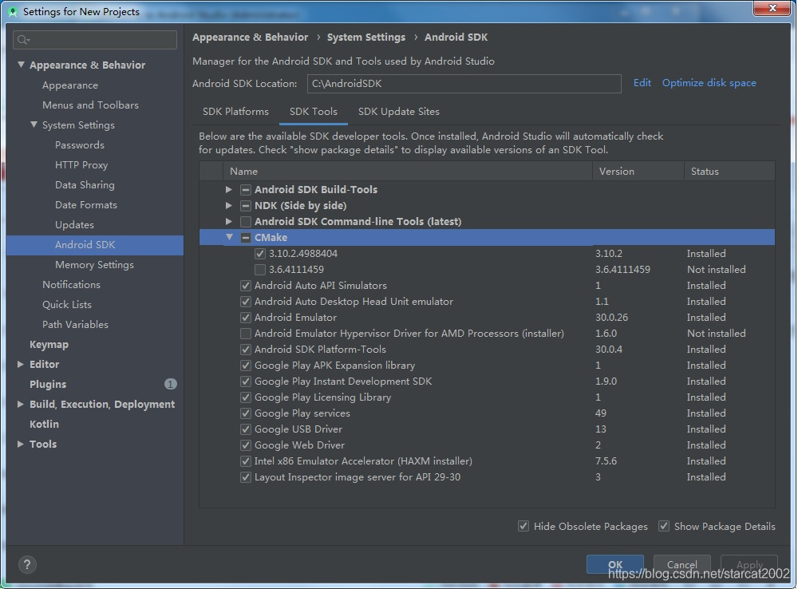Select the SDK Tools tab

pos(314,112)
